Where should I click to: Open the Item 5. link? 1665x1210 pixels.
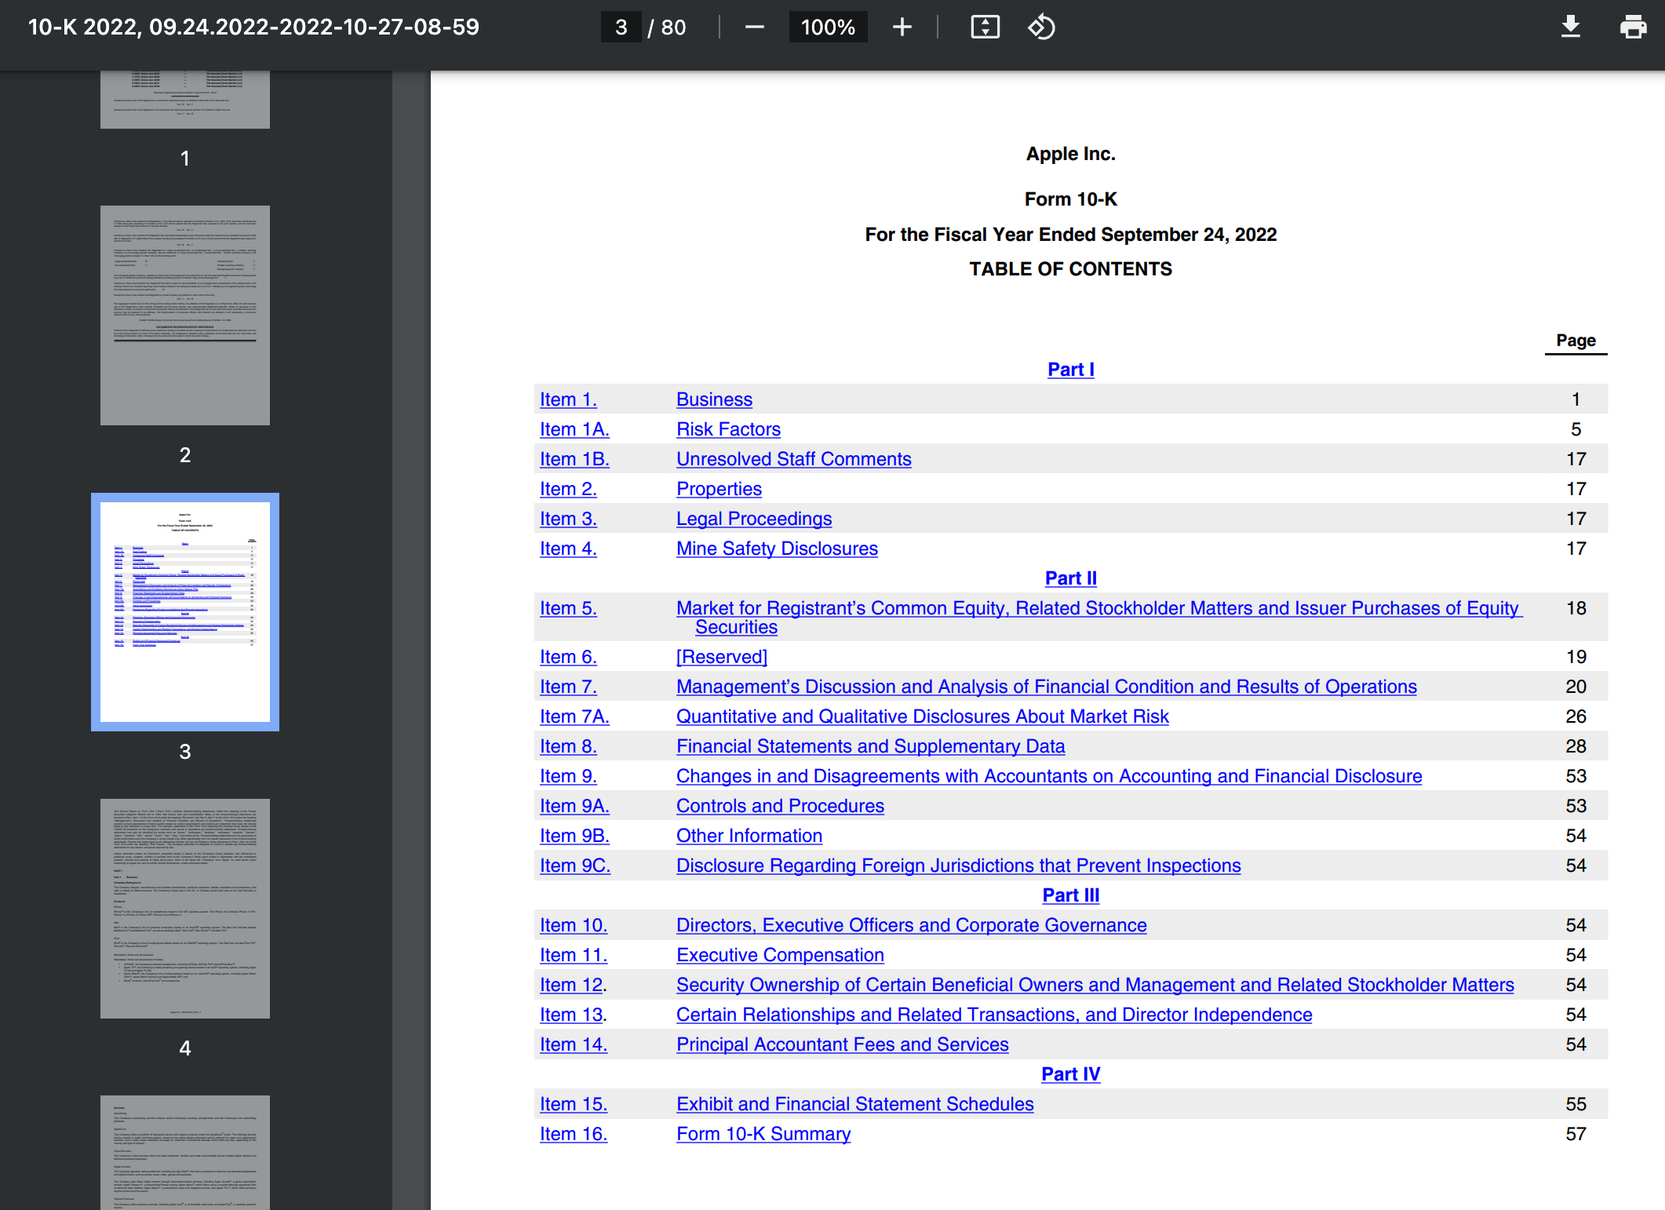pos(568,608)
